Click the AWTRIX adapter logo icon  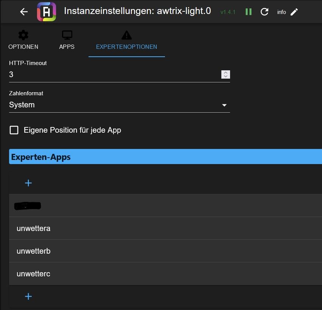(47, 12)
